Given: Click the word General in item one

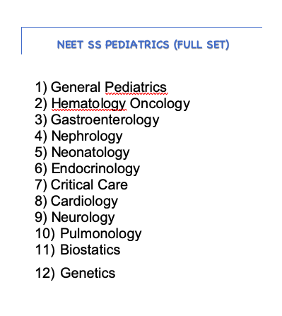Looking at the screenshot, I should tap(76, 87).
